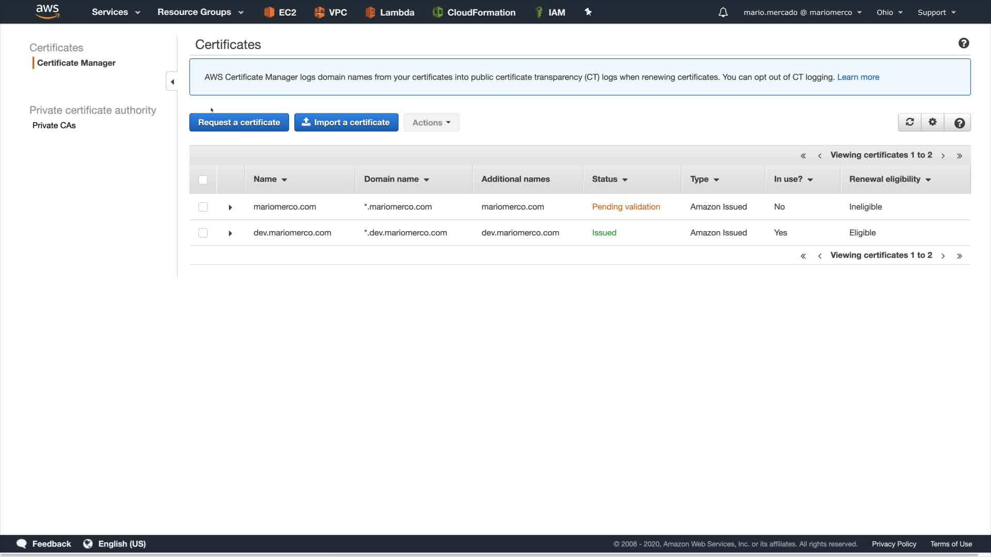Click Request a certificate button
The height and width of the screenshot is (557, 991).
[239, 122]
